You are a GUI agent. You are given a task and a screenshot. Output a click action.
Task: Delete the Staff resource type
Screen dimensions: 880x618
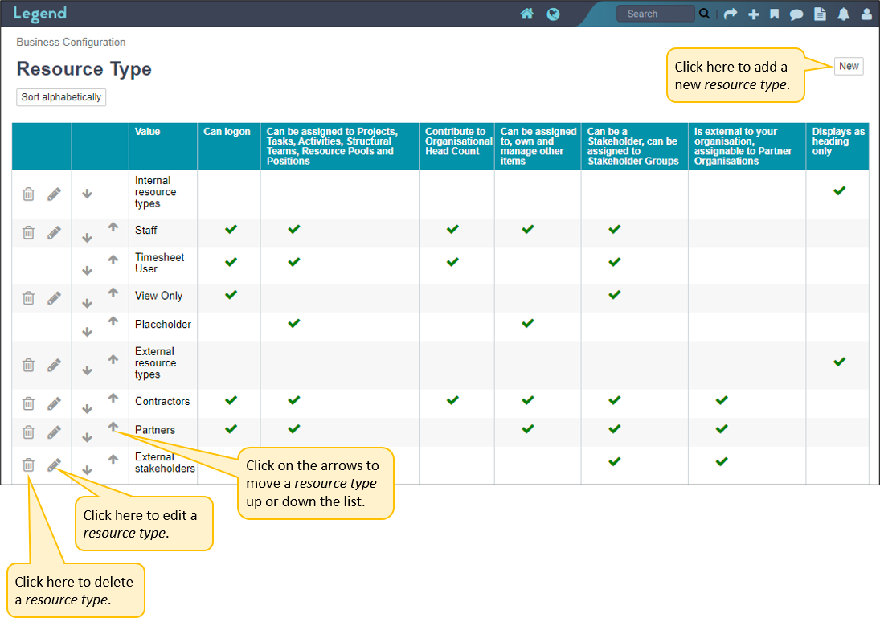click(29, 232)
